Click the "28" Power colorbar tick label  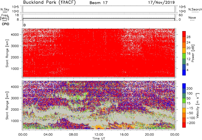[x=188, y=37]
